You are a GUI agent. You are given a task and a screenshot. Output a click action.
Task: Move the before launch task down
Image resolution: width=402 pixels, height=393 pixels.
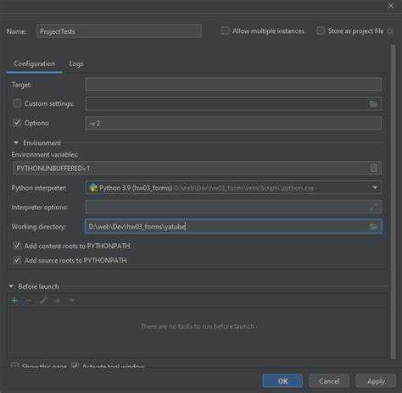72,301
